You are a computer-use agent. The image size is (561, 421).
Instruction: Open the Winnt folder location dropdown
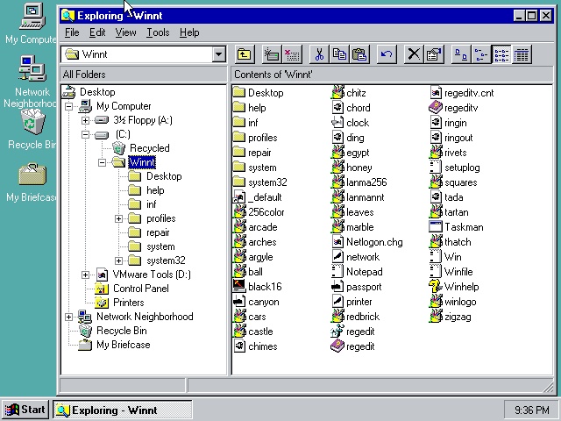pos(218,54)
